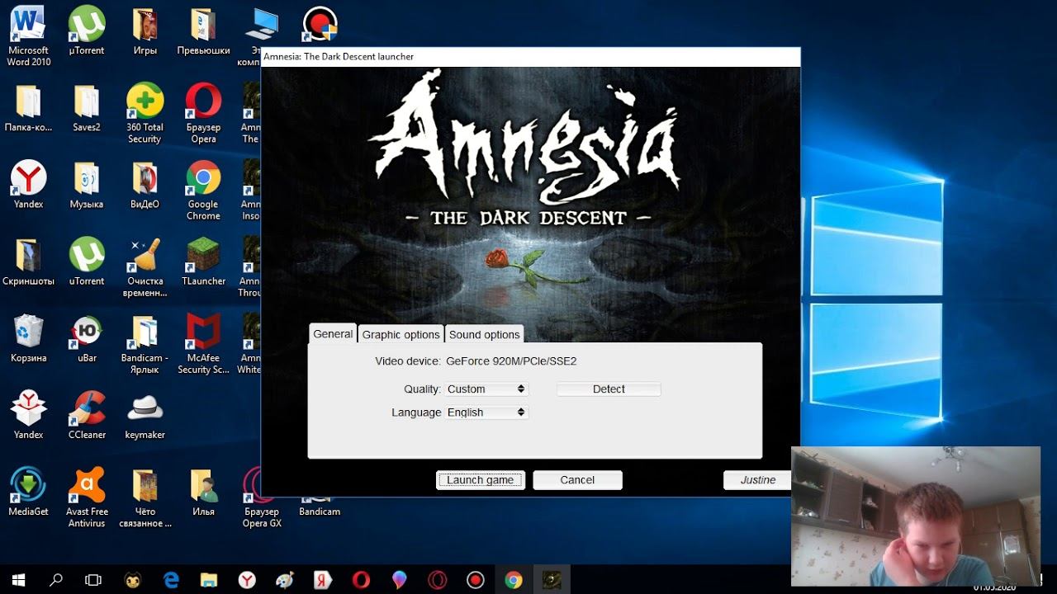The image size is (1057, 594).
Task: Click the Chrome icon in taskbar
Action: pyautogui.click(x=514, y=580)
